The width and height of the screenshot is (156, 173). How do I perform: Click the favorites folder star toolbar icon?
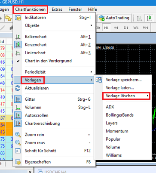[x=8, y=18]
